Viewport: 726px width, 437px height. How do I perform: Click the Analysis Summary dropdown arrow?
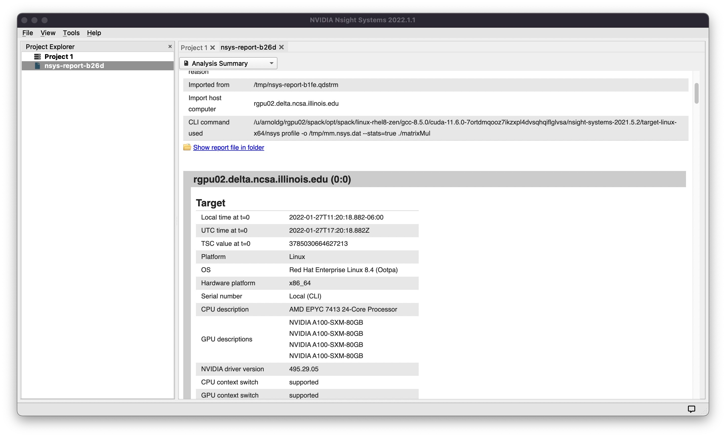[x=271, y=63]
